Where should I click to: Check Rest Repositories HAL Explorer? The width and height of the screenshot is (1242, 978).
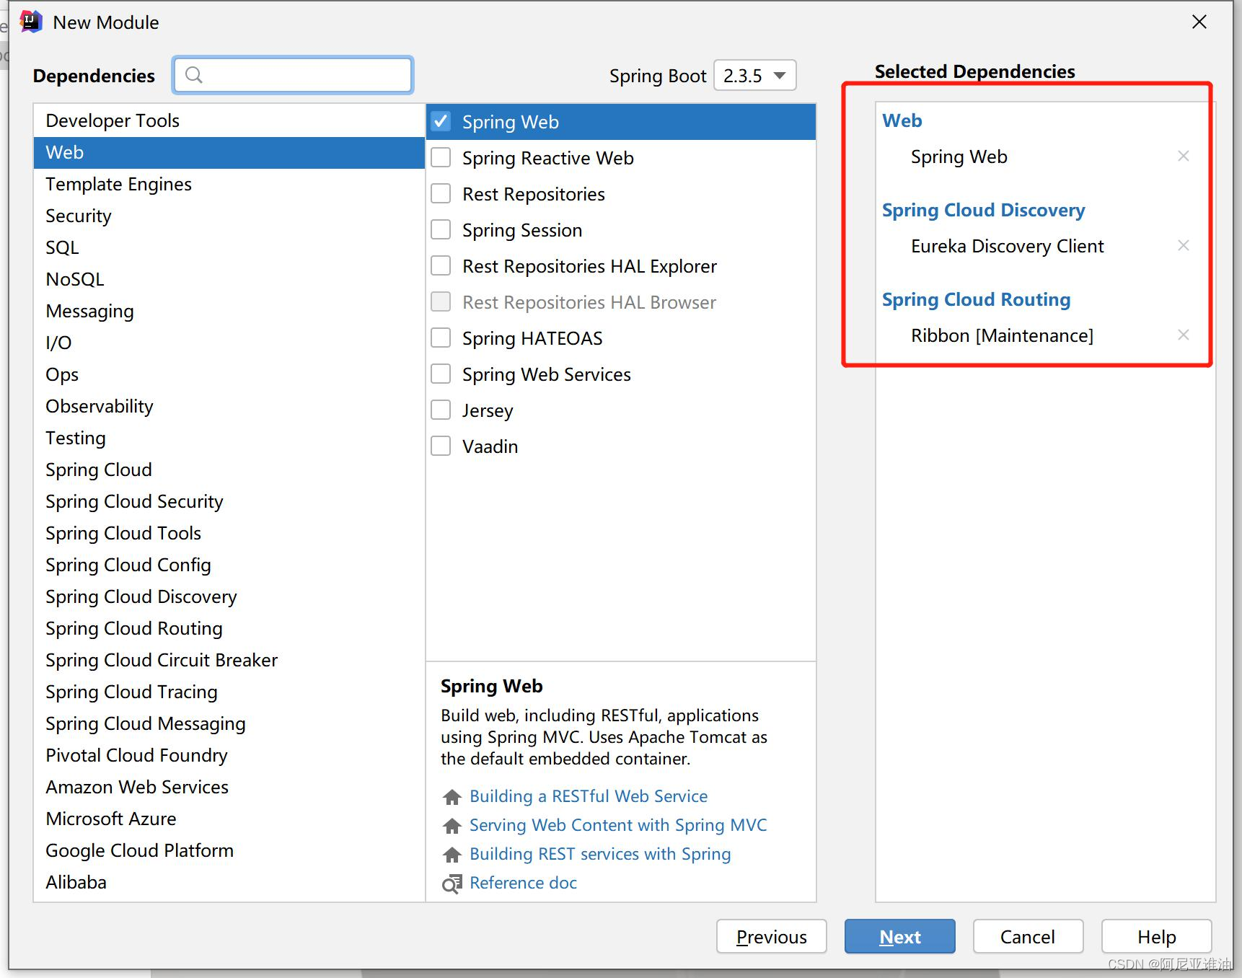(x=441, y=265)
